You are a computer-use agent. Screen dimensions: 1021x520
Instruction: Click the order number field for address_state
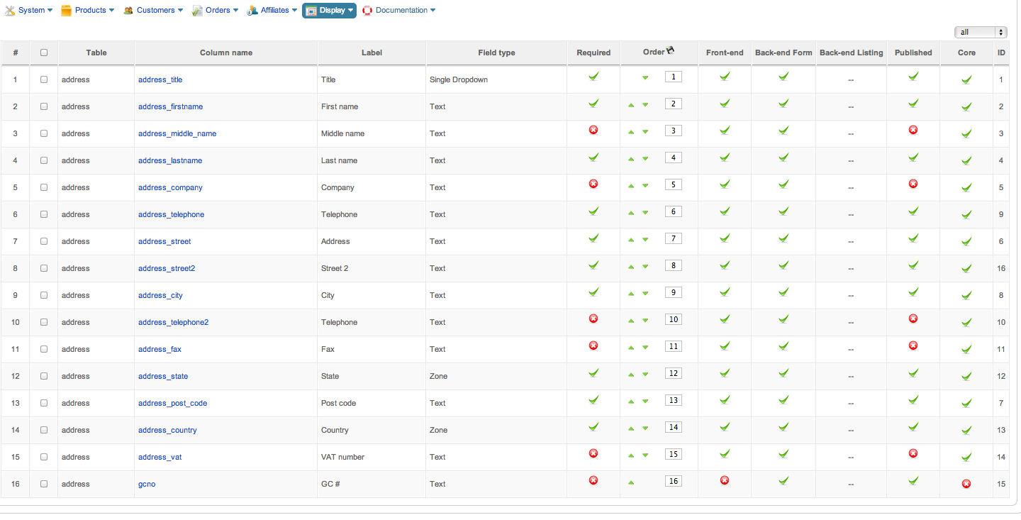674,373
